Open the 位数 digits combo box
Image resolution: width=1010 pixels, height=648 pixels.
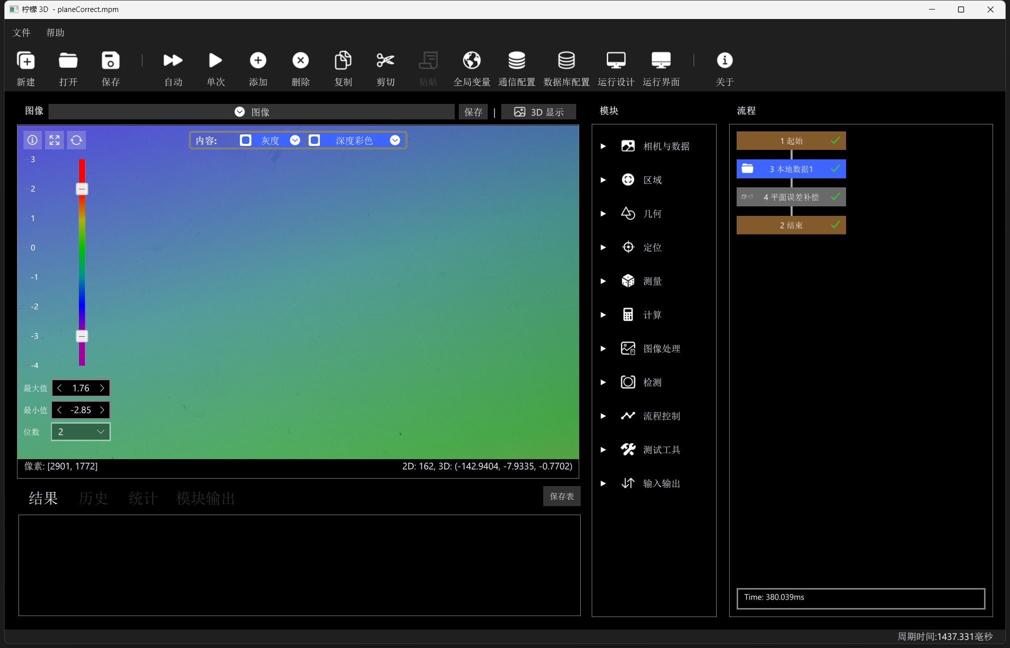tap(80, 432)
